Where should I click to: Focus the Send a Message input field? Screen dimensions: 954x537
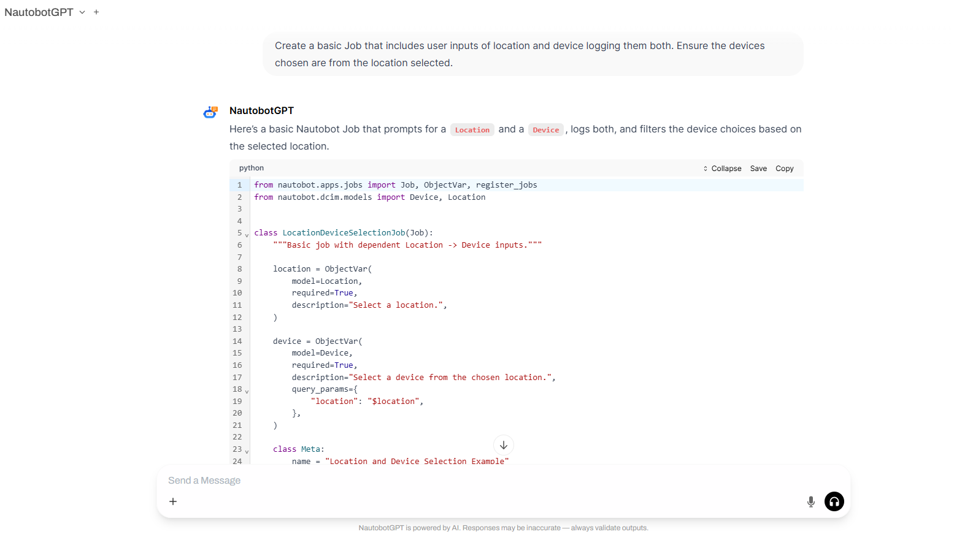(x=479, y=481)
